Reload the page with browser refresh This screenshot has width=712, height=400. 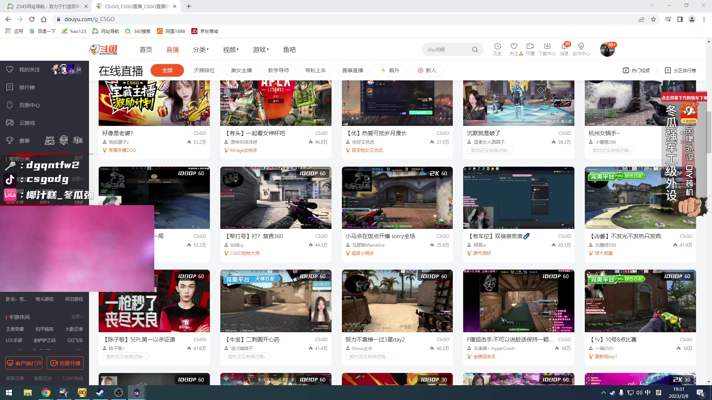click(x=32, y=19)
